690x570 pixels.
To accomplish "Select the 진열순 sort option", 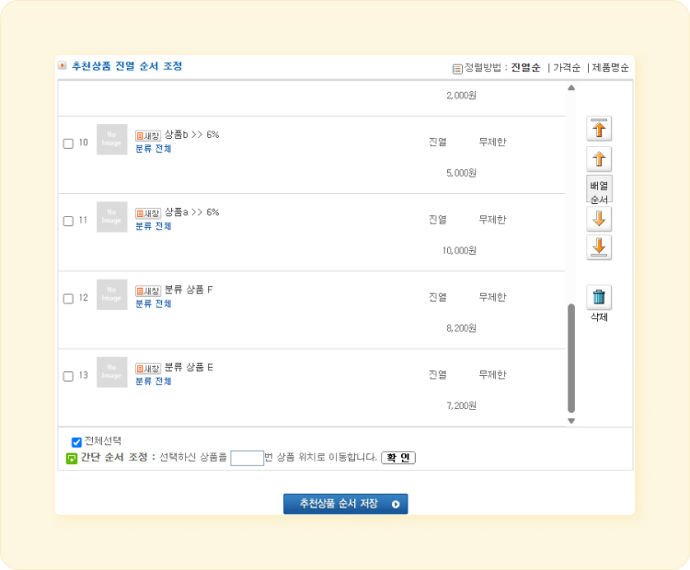I will click(525, 68).
